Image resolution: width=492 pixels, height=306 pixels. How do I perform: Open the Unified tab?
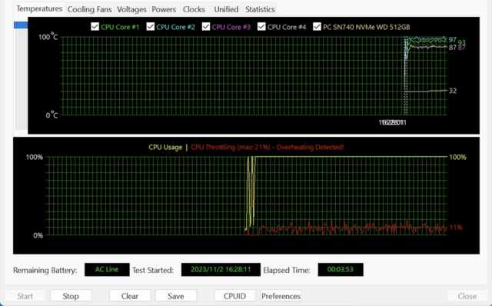(226, 9)
